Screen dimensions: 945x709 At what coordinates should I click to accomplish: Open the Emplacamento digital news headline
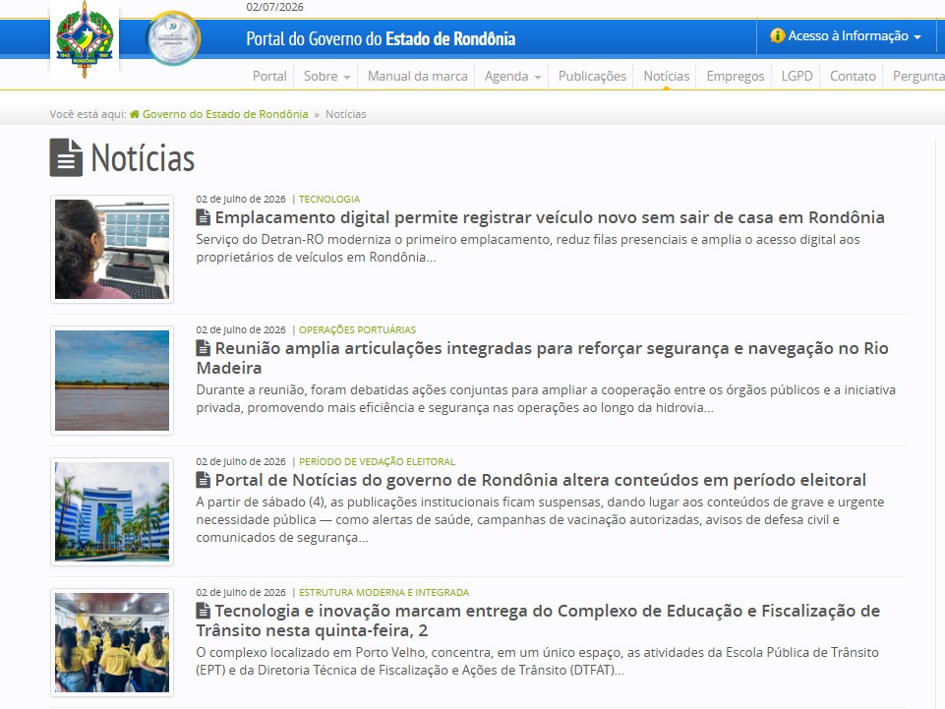550,217
